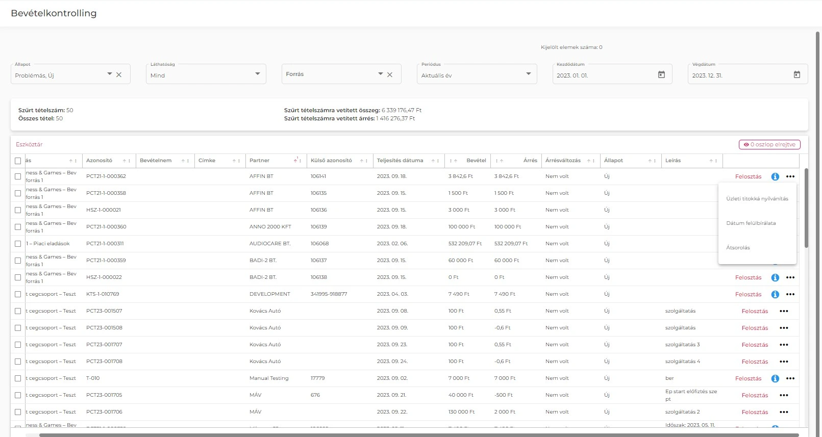Click the '0 oszlop elrejtve' button
This screenshot has width=822, height=437.
(x=769, y=145)
